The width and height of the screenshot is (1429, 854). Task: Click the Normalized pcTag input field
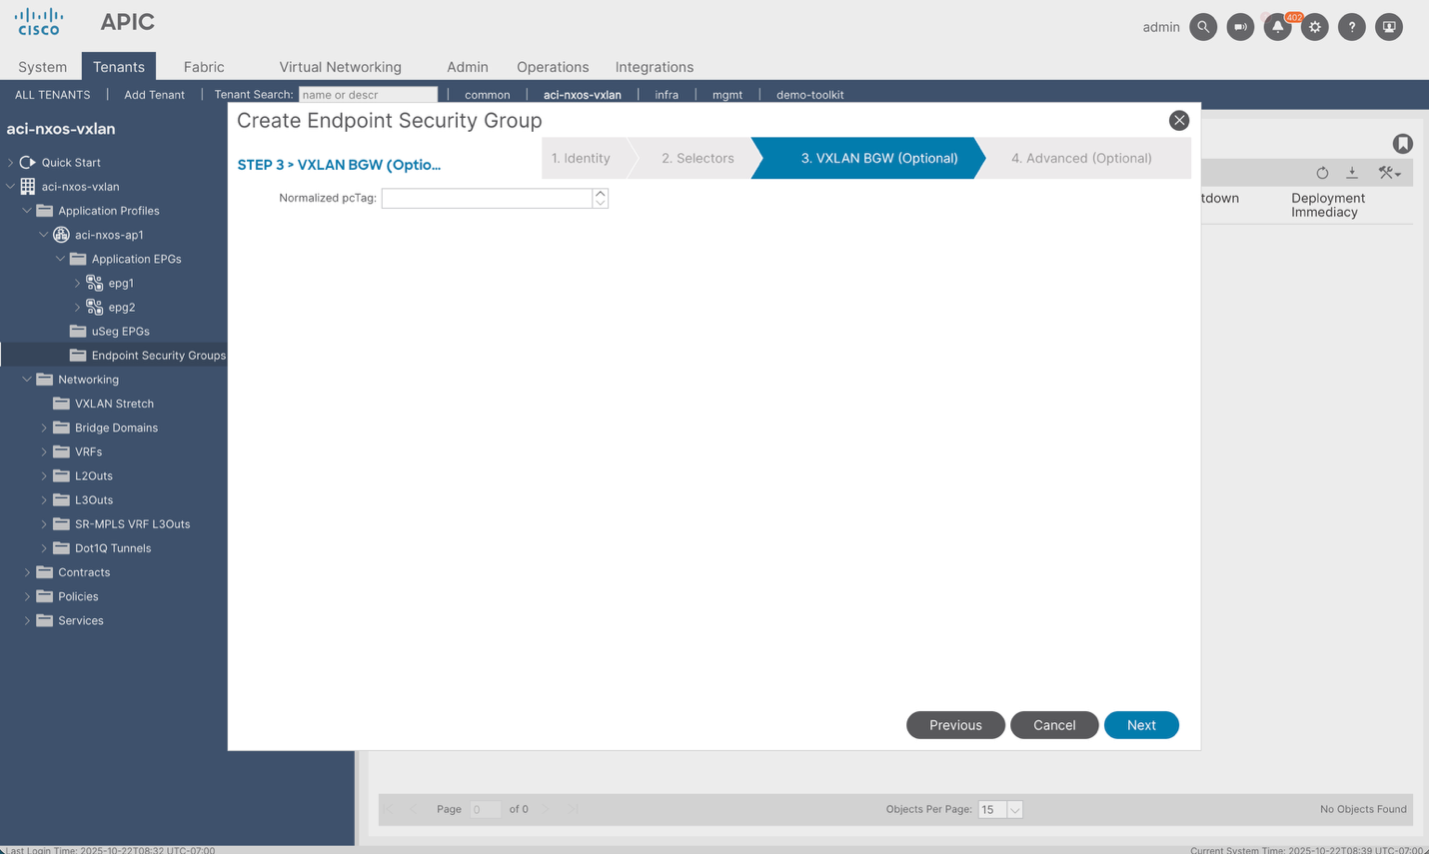coord(487,198)
